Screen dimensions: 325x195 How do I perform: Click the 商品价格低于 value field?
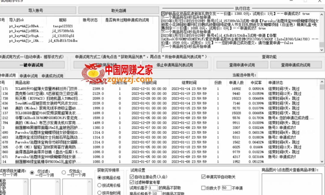(157, 193)
